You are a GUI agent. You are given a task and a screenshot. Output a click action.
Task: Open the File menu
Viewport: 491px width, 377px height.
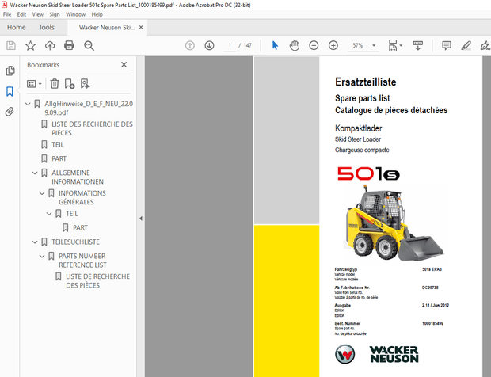[7, 14]
